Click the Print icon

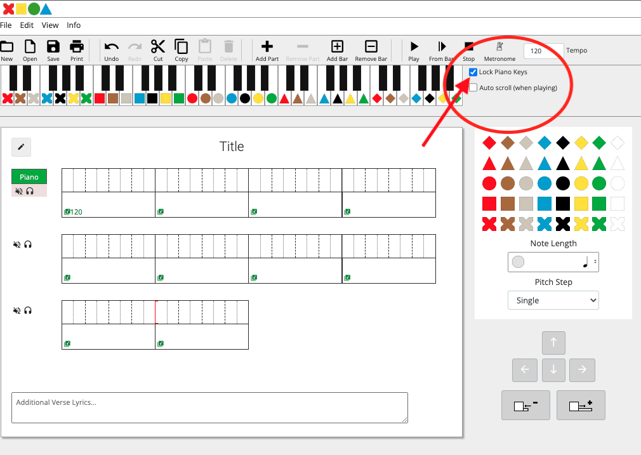point(77,47)
